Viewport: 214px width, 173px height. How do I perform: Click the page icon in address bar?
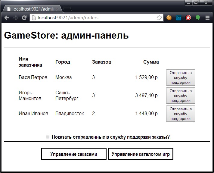point(34,17)
